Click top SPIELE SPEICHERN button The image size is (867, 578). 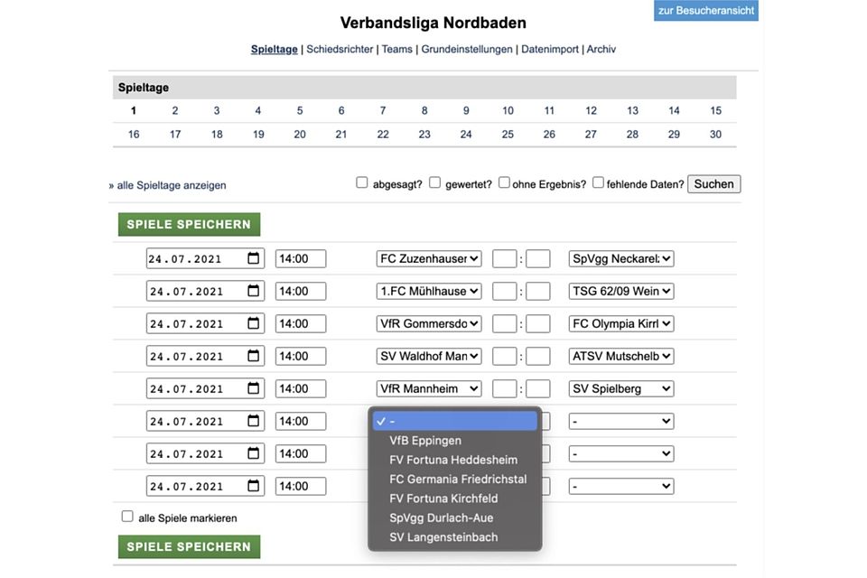point(189,225)
